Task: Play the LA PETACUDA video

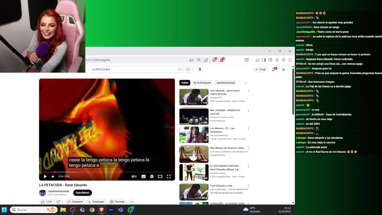Action: click(45, 176)
